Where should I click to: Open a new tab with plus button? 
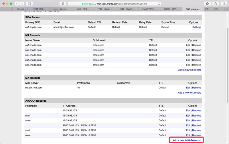click(226, 9)
